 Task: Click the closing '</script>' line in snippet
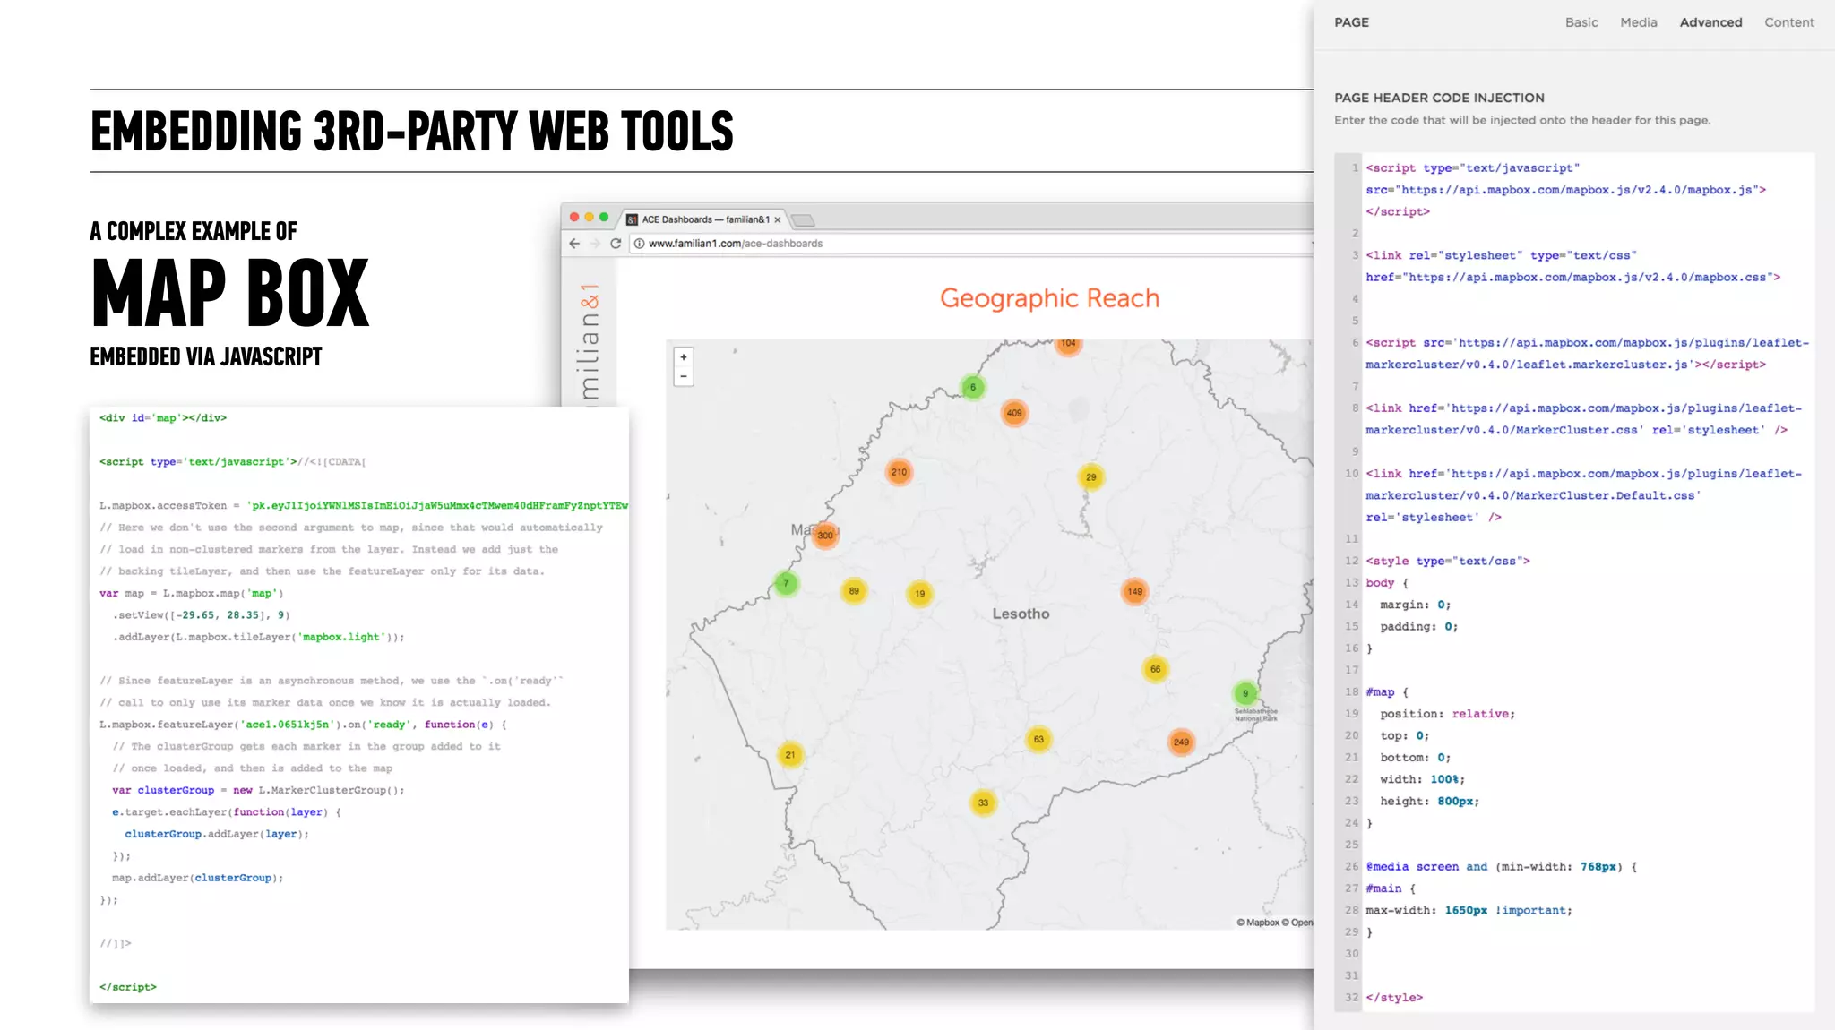[128, 987]
